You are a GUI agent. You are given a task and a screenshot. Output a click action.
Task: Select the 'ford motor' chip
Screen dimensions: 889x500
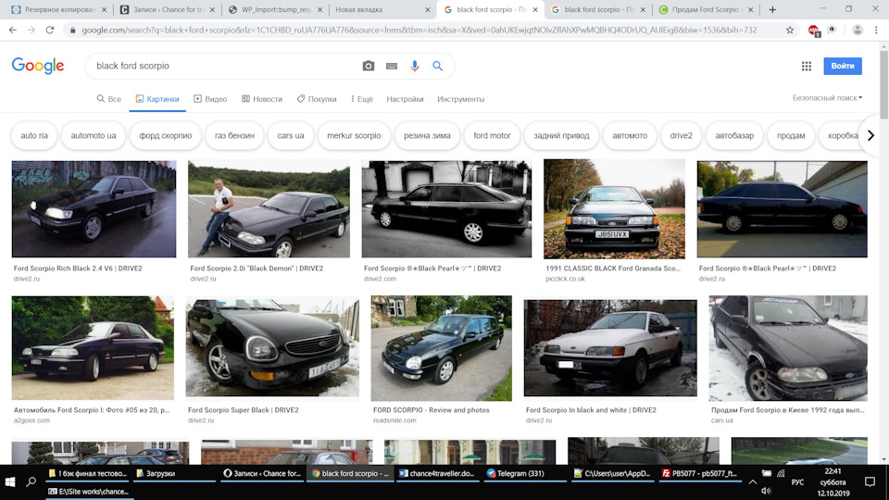coord(492,135)
